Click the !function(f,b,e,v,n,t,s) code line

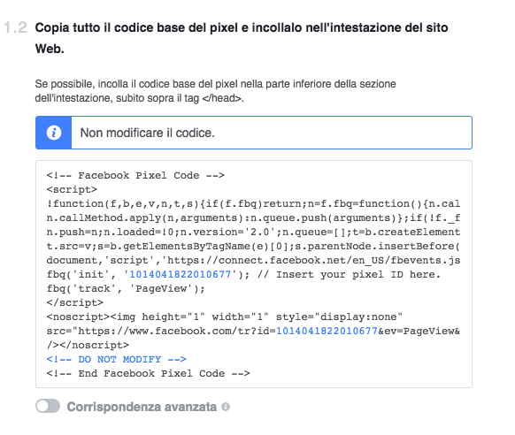(x=253, y=203)
